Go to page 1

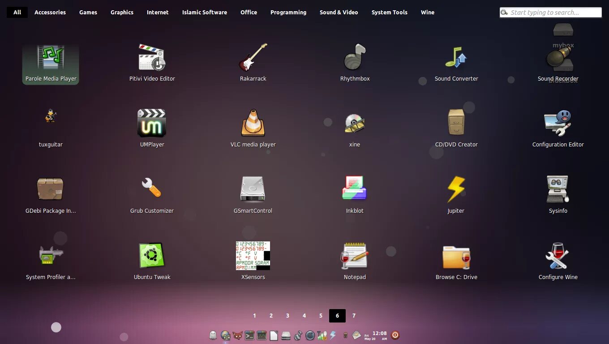[x=254, y=316]
